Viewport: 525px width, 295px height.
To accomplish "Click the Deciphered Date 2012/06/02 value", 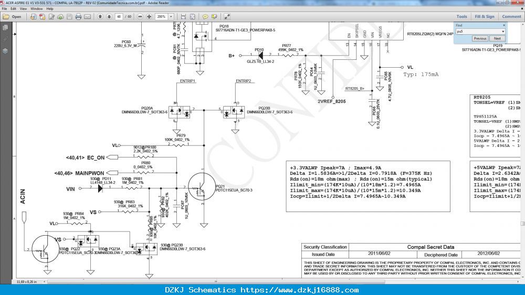I will tap(488, 254).
